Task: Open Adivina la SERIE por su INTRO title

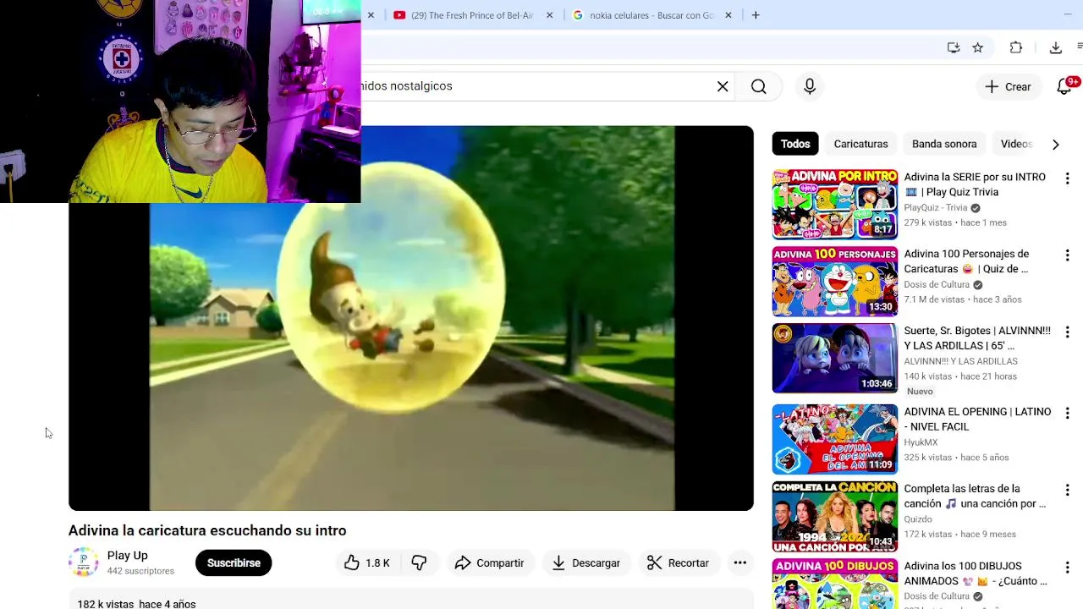Action: [x=975, y=184]
